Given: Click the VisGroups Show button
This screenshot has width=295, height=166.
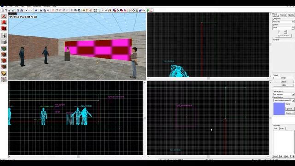Looking at the screenshot, I should [x=275, y=156].
